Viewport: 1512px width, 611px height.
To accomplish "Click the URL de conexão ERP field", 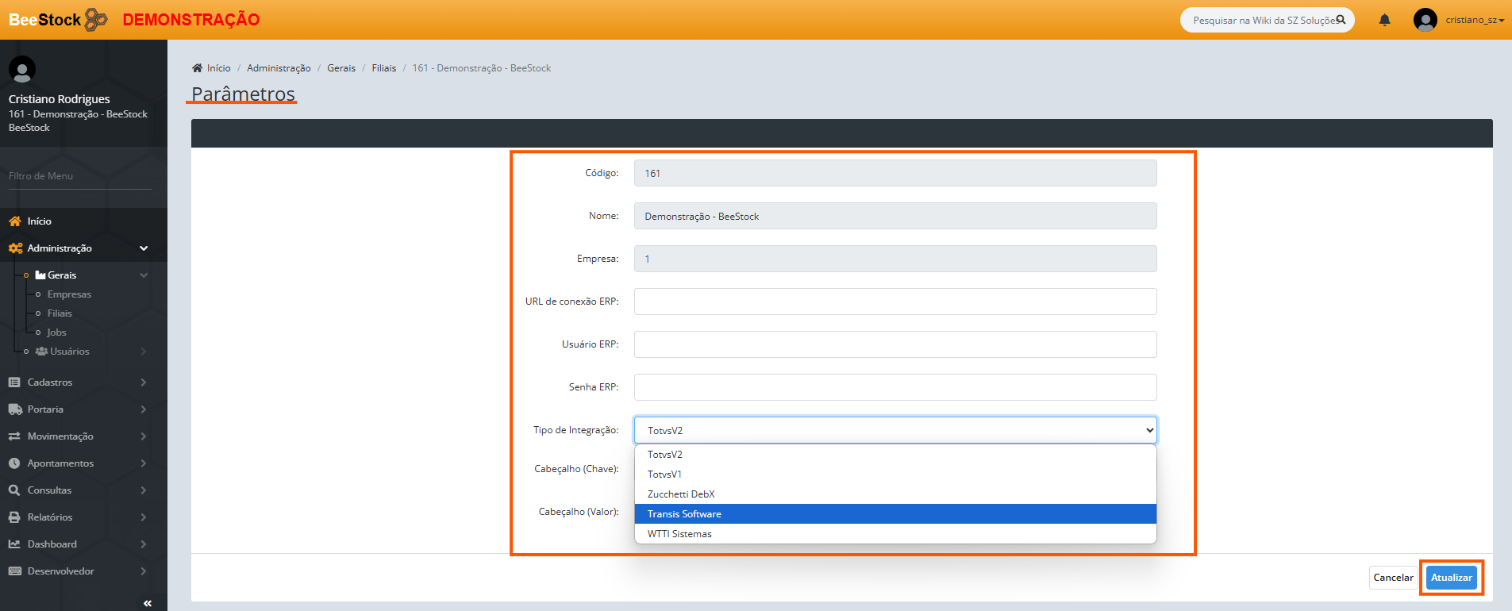I will pyautogui.click(x=895, y=302).
